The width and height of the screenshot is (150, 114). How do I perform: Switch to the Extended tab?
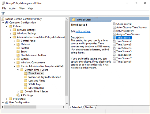coord(77,107)
